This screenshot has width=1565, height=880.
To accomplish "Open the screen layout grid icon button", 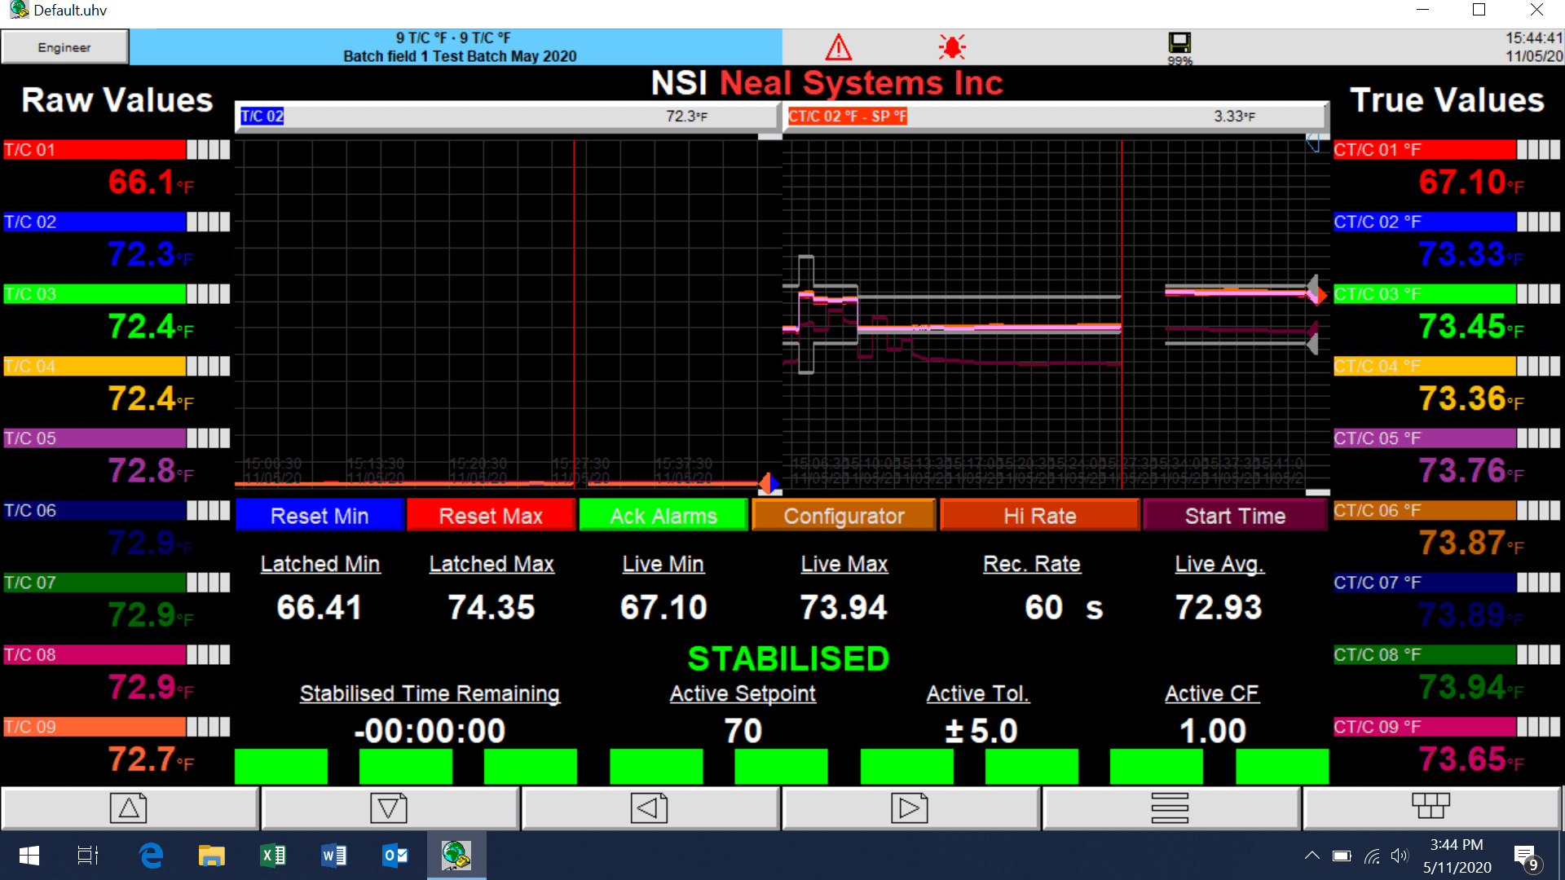I will pyautogui.click(x=1431, y=807).
